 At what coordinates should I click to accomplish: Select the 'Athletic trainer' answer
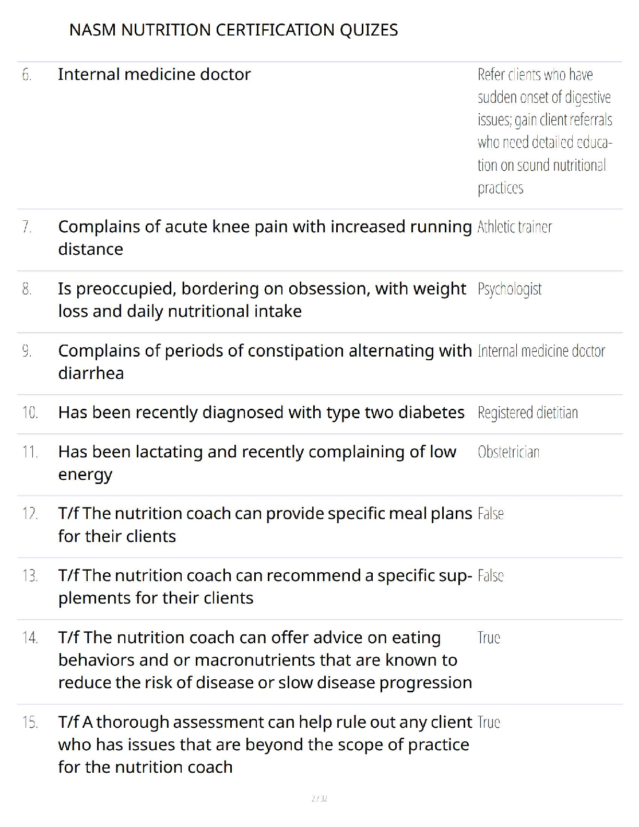click(x=514, y=227)
